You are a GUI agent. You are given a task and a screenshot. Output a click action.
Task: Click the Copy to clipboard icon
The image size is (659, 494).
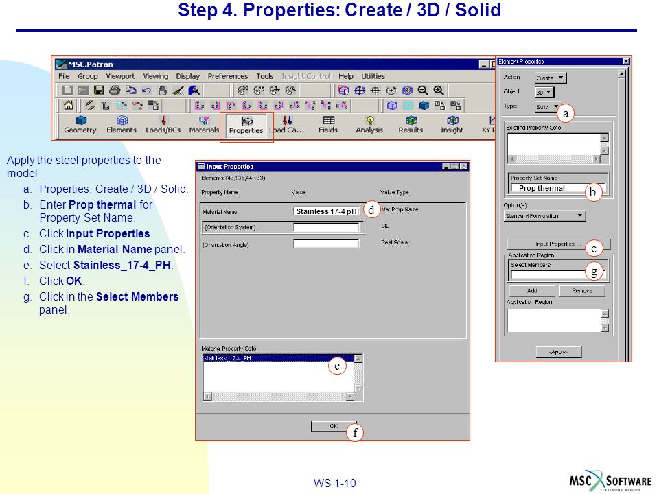tap(130, 90)
